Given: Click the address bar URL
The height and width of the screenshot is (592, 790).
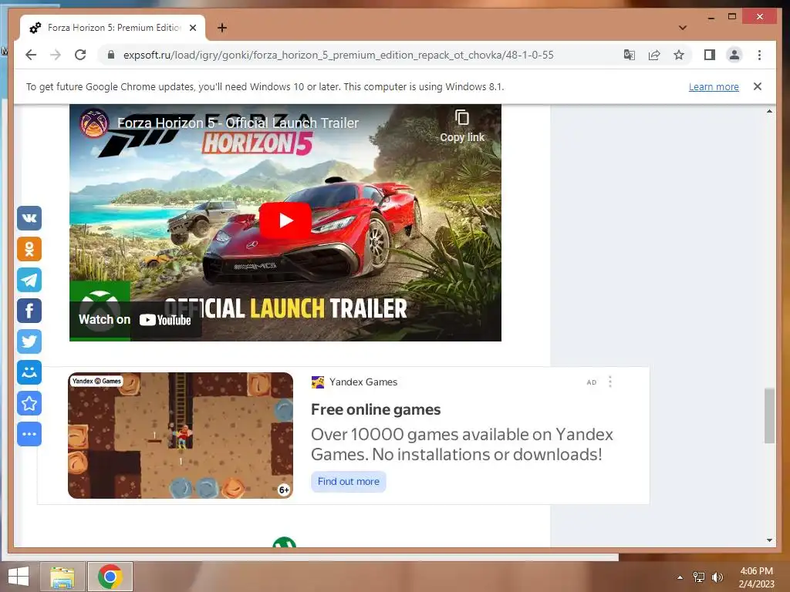Looking at the screenshot, I should (x=338, y=55).
